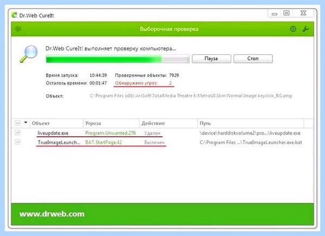Close the Dr.Web CureIt! window

tap(303, 13)
